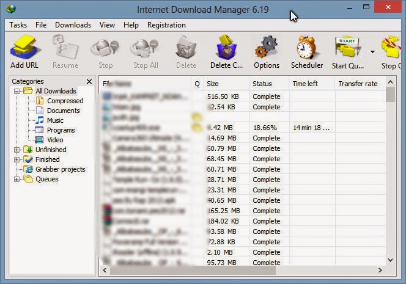
Task: Expand the Unfinished tree node
Action: [x=17, y=150]
